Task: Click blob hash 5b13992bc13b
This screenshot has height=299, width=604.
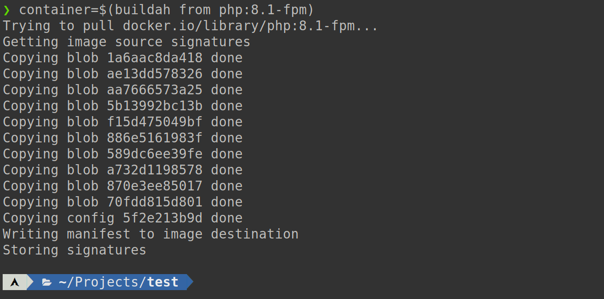Action: click(x=154, y=106)
